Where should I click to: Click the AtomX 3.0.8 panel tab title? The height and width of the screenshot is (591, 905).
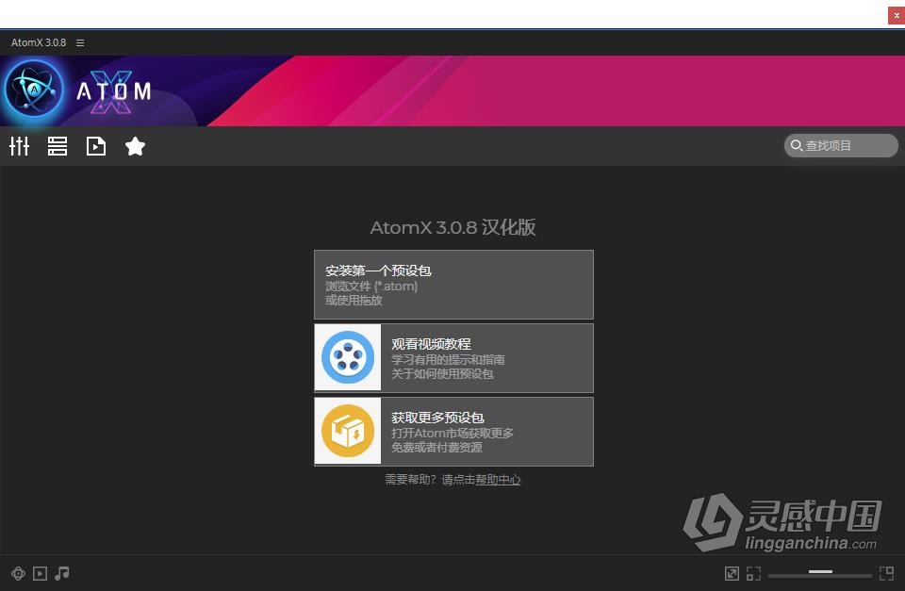38,42
